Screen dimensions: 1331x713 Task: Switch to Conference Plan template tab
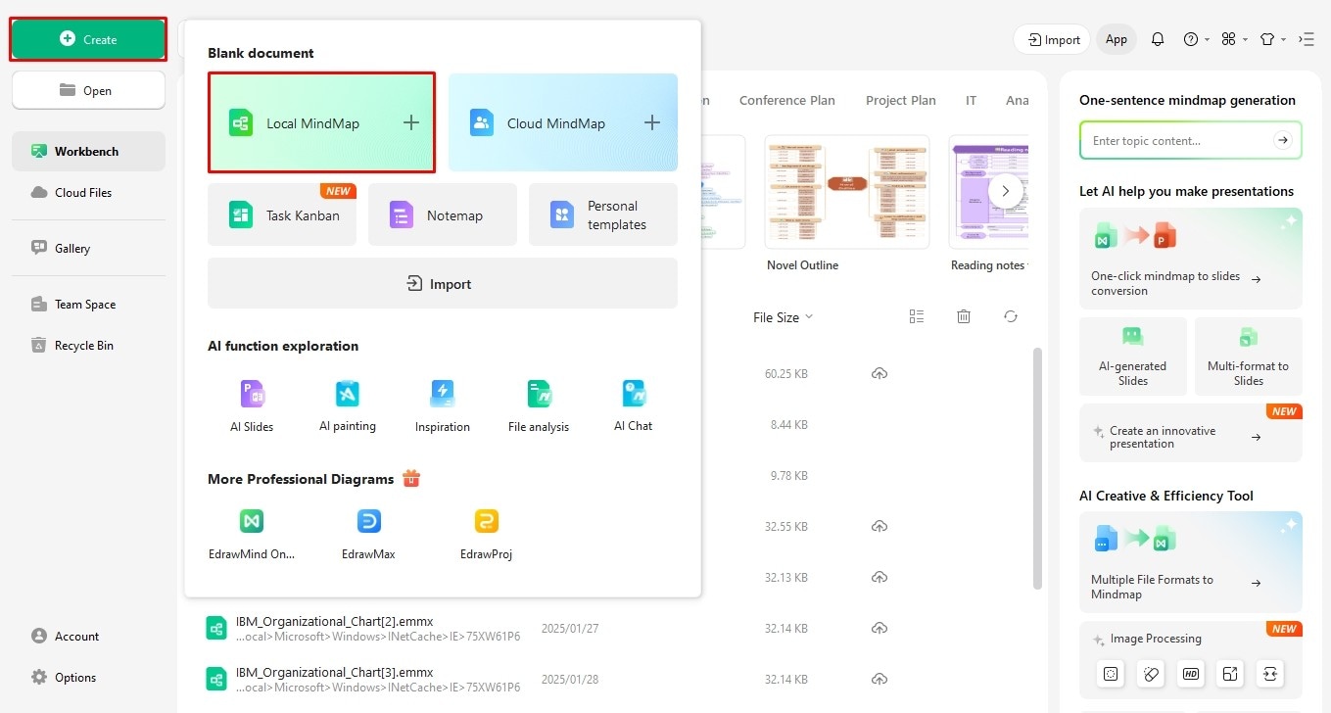pos(786,100)
